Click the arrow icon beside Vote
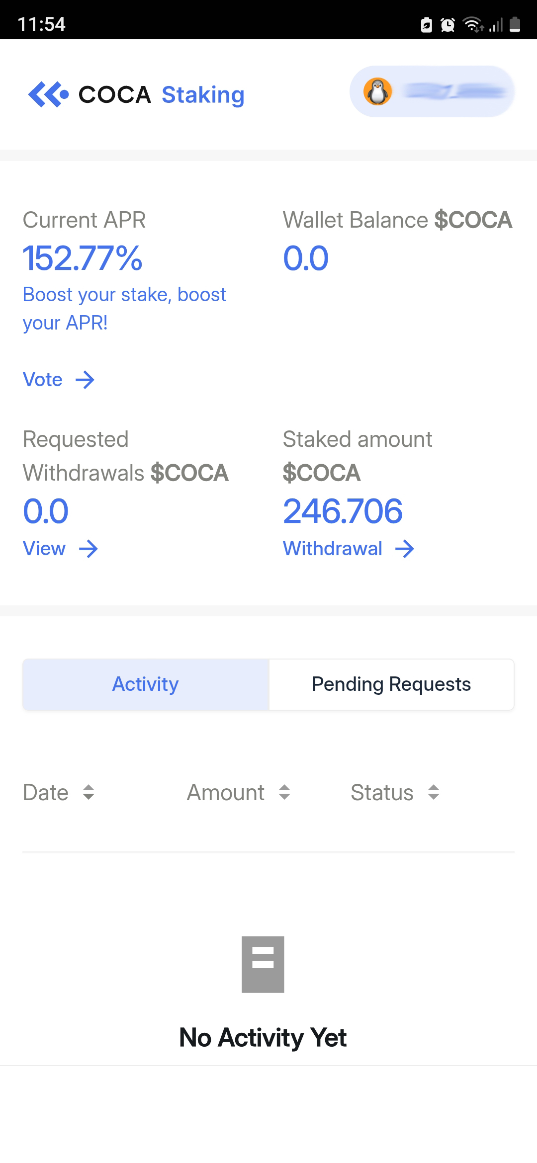537x1163 pixels. pos(85,380)
